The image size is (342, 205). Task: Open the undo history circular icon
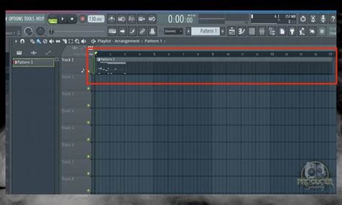(303, 19)
